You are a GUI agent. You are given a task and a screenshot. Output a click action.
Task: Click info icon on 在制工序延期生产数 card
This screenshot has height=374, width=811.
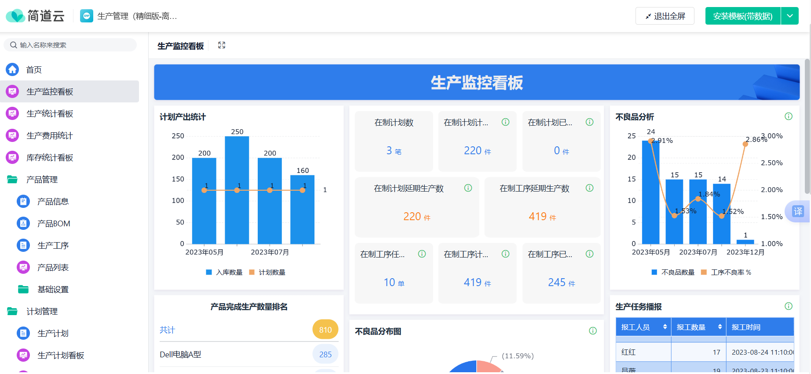click(x=590, y=188)
